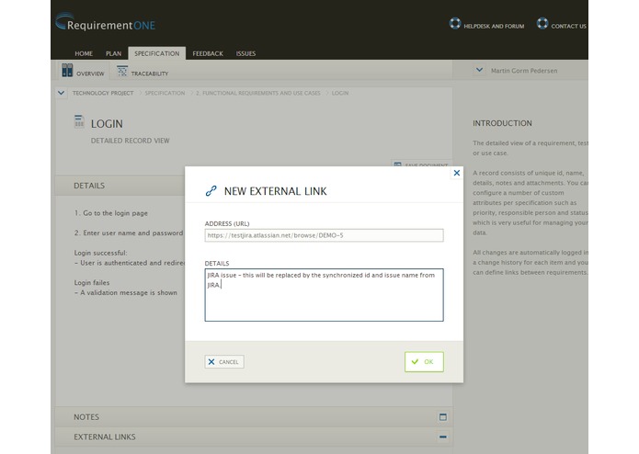Click into the Details text area
The image size is (639, 454).
tap(324, 295)
